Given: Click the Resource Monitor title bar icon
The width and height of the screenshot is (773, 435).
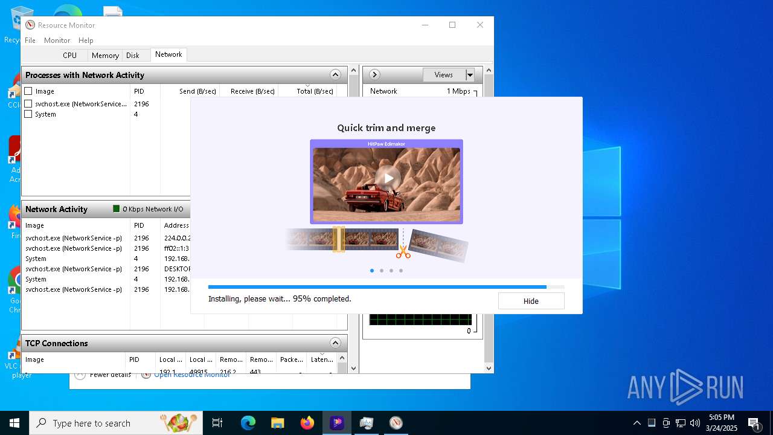Looking at the screenshot, I should [x=30, y=25].
